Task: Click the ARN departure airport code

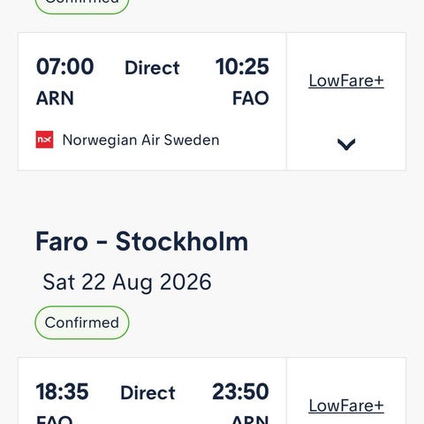Action: pyautogui.click(x=55, y=98)
